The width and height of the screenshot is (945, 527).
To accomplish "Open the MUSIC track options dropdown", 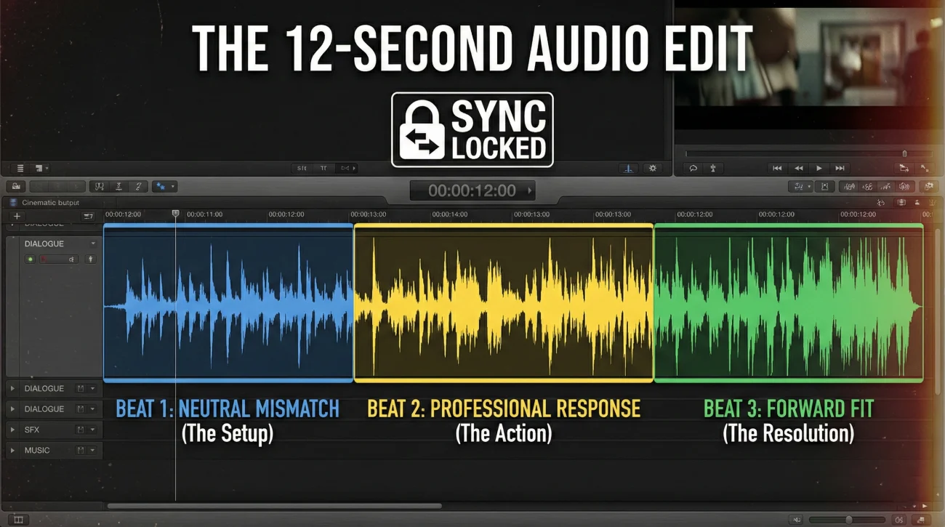I will coord(92,450).
